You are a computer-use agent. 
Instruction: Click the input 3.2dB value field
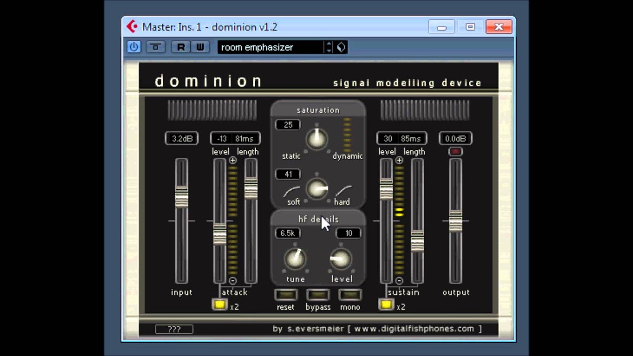181,138
